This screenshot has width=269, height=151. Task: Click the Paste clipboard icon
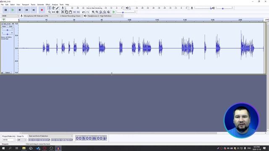coord(70,12)
